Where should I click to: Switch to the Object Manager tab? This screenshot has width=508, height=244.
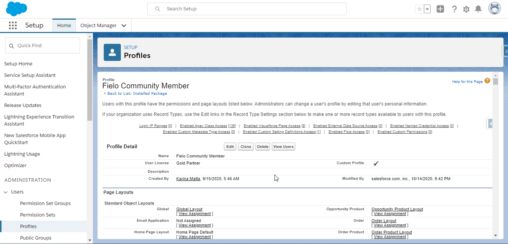coord(99,25)
